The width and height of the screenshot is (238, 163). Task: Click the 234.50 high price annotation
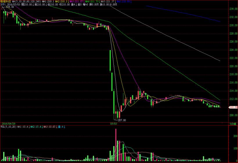click(10, 7)
